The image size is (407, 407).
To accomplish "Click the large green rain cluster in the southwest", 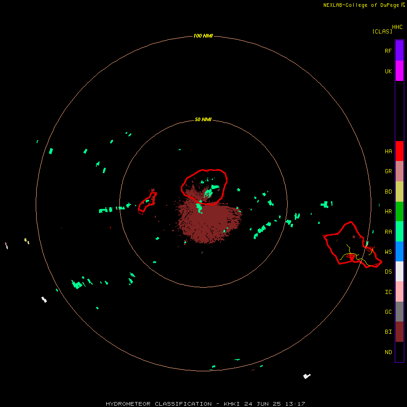I will point(77,284).
